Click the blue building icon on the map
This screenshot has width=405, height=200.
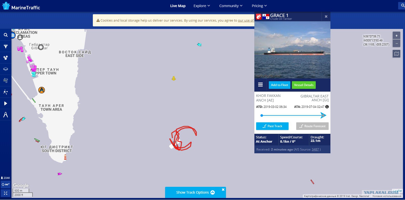coord(13,36)
